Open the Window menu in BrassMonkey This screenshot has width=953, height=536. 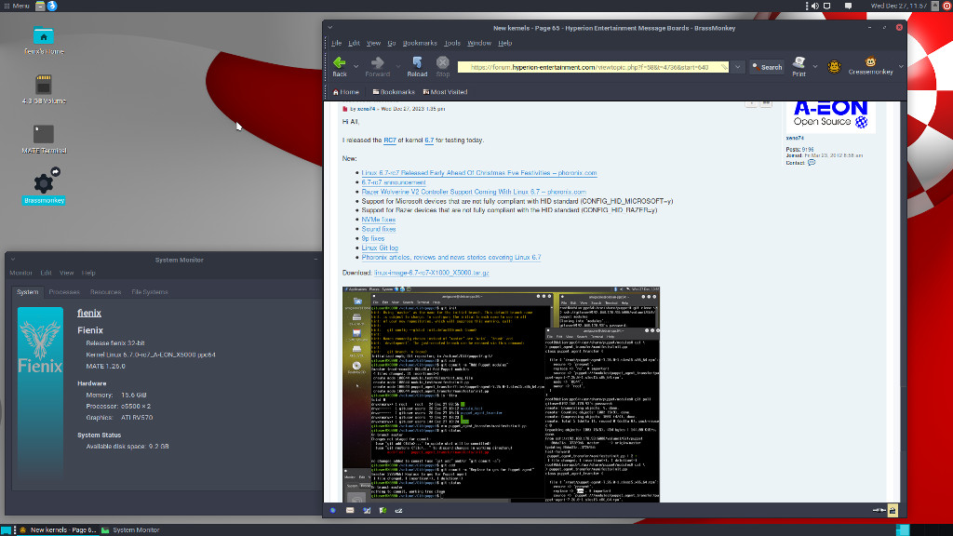point(479,43)
